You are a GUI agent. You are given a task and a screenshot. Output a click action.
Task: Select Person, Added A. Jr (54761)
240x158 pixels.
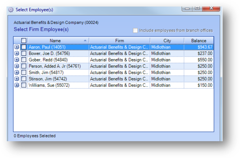[x=58, y=66]
